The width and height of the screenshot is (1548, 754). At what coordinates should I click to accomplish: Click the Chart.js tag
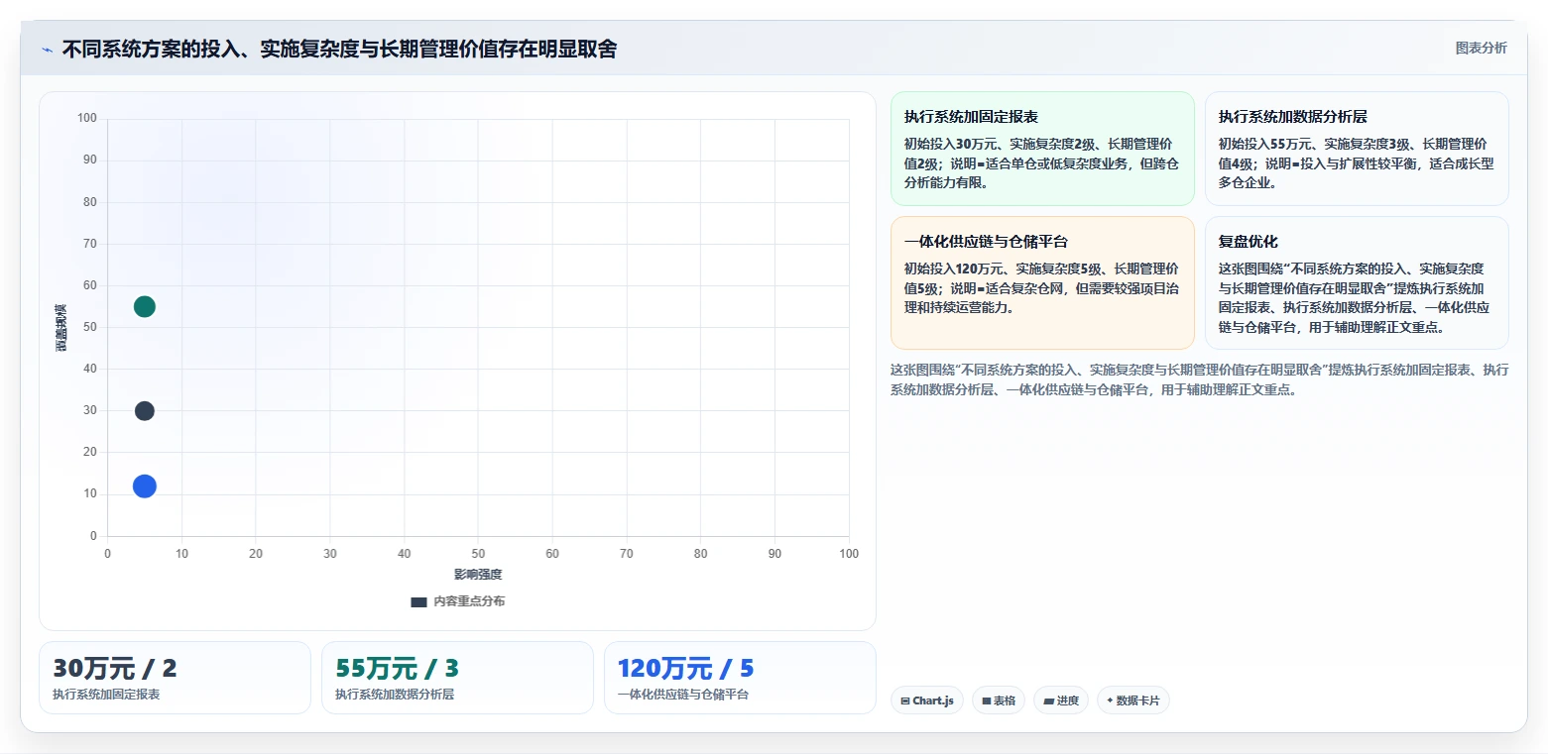pyautogui.click(x=927, y=700)
